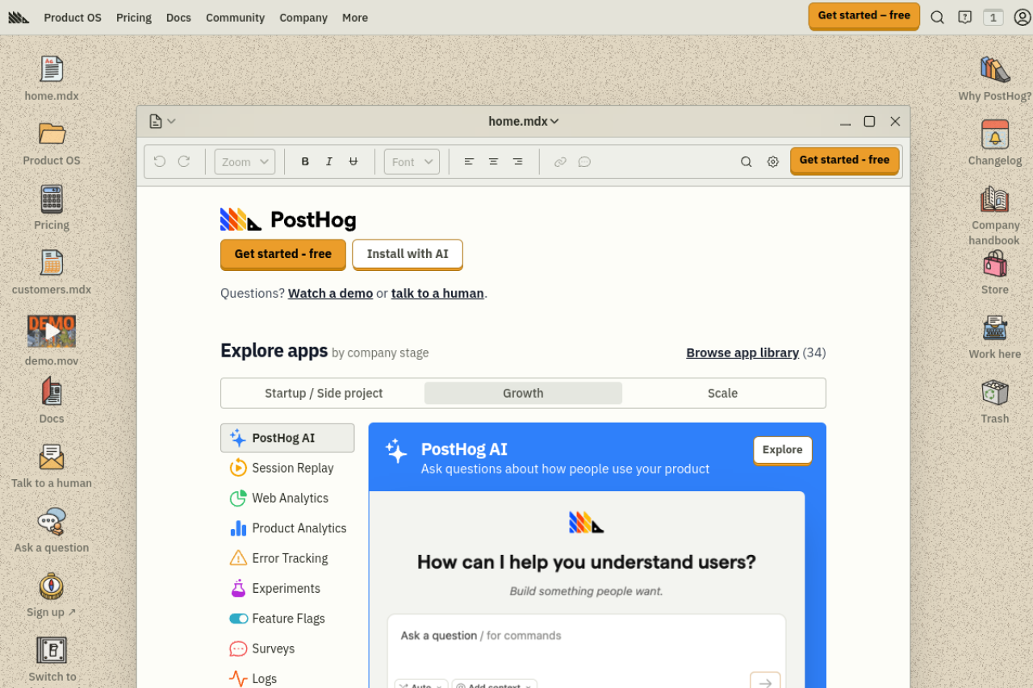
Task: Open the Changelog desktop icon
Action: tap(994, 135)
